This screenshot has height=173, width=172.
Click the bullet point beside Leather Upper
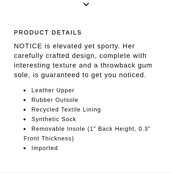[24, 91]
